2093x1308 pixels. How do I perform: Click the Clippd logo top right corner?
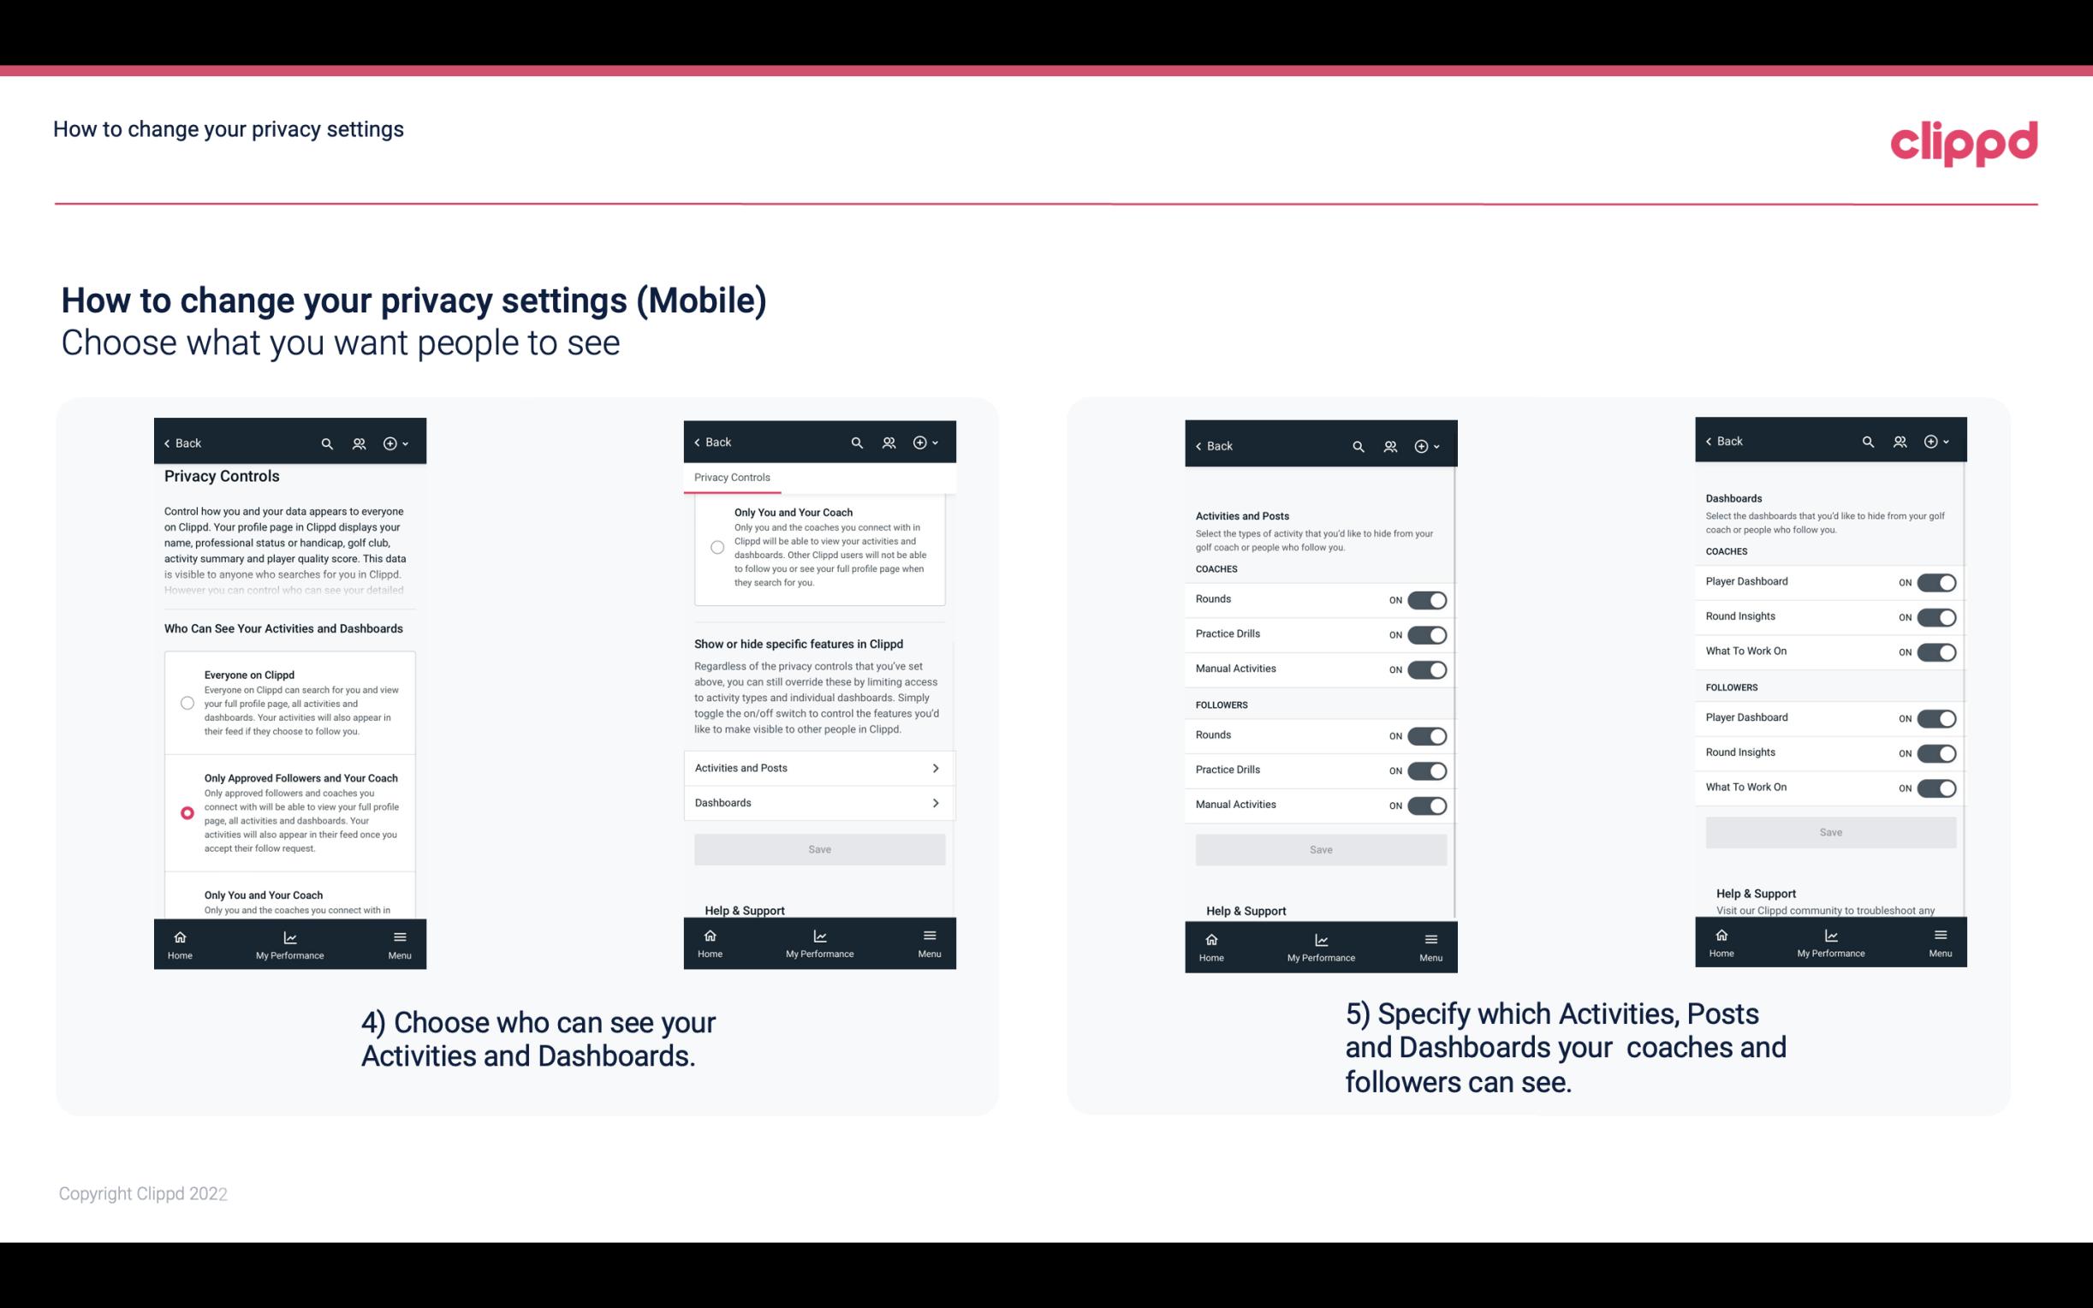[1964, 141]
